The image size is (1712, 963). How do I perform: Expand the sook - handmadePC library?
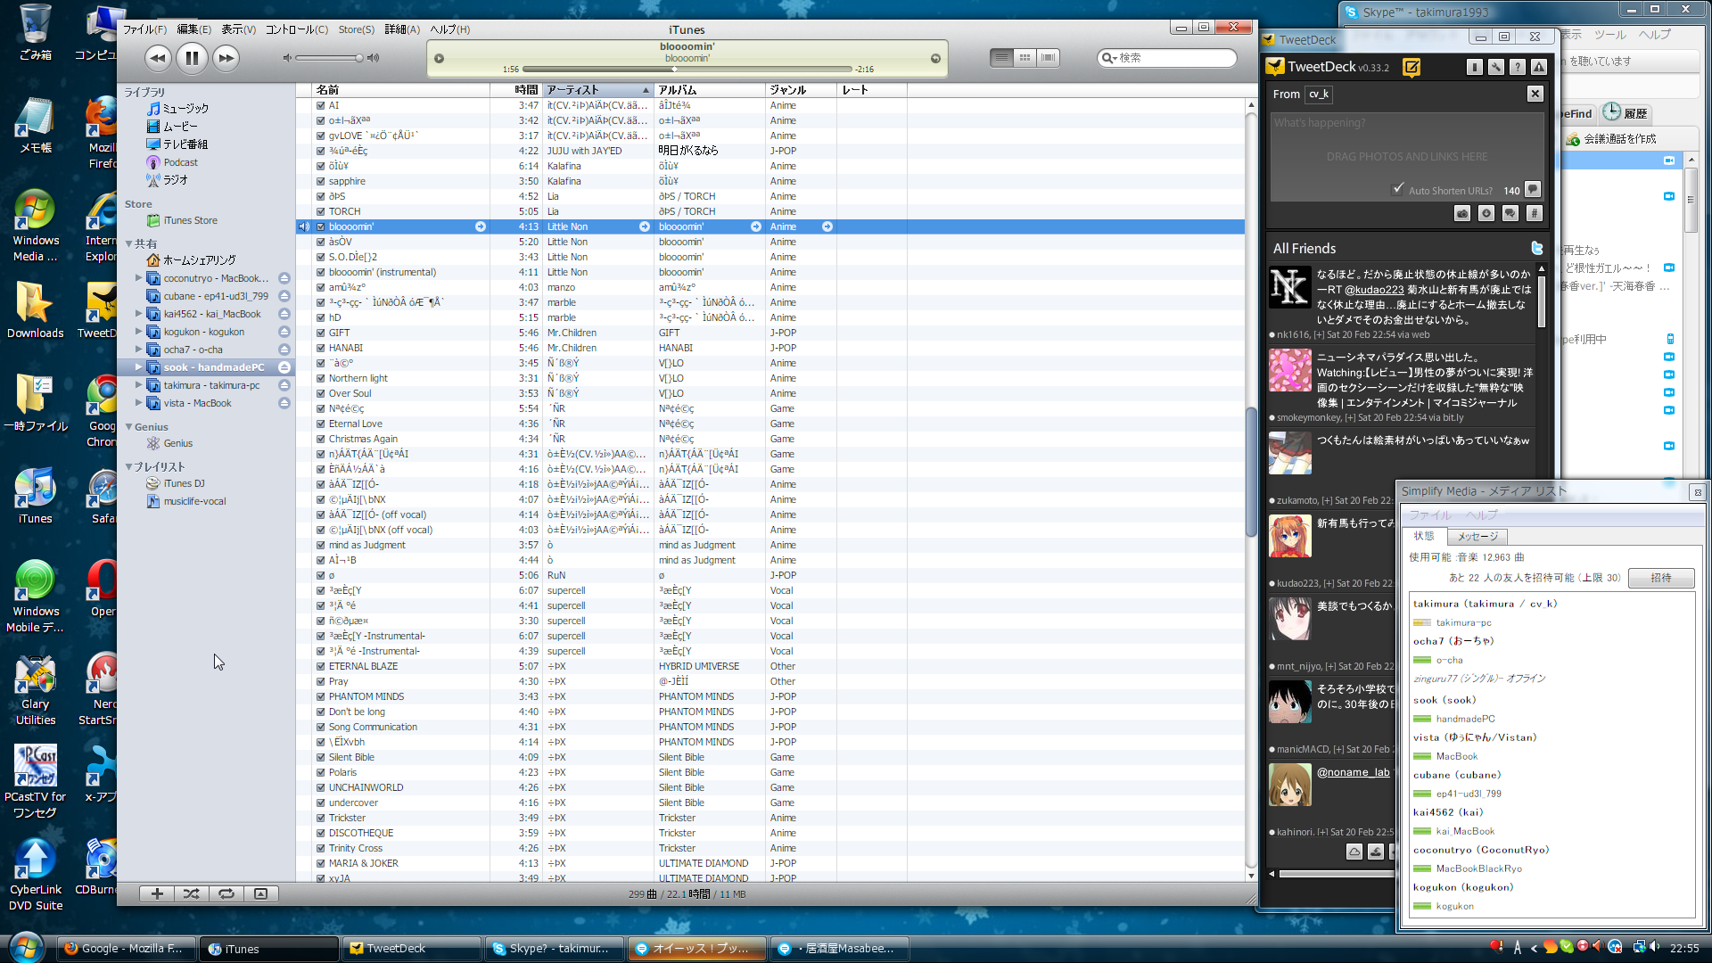[138, 367]
